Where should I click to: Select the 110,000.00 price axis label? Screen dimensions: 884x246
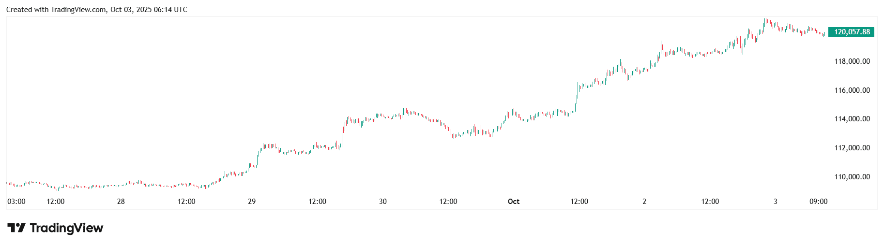tap(852, 177)
